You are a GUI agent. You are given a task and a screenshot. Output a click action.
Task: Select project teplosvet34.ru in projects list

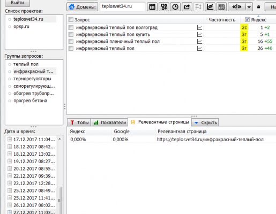(x=28, y=19)
